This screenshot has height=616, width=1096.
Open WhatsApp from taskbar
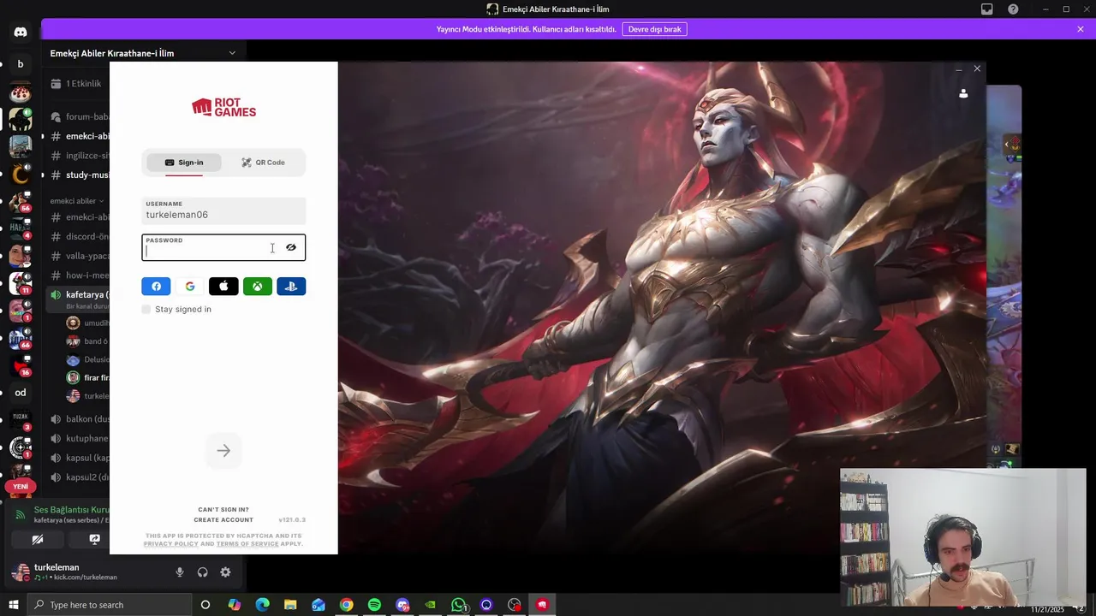[x=458, y=605]
